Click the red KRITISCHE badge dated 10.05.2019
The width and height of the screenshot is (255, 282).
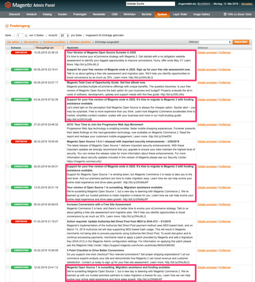click(x=21, y=53)
